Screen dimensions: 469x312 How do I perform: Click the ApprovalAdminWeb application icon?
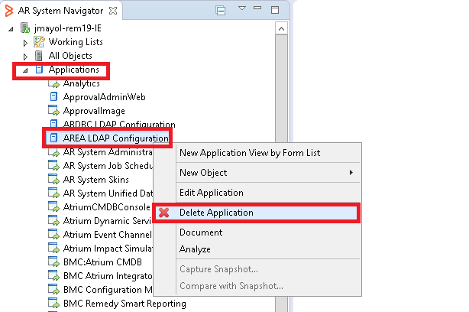(53, 96)
